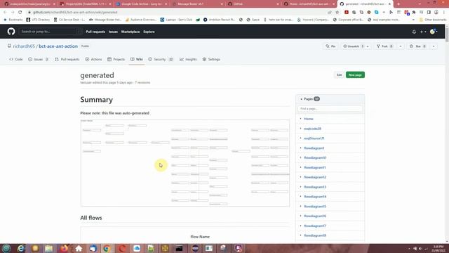The width and height of the screenshot is (449, 253).
Task: Open the flowdiagram17 wiki page
Action: click(315, 226)
